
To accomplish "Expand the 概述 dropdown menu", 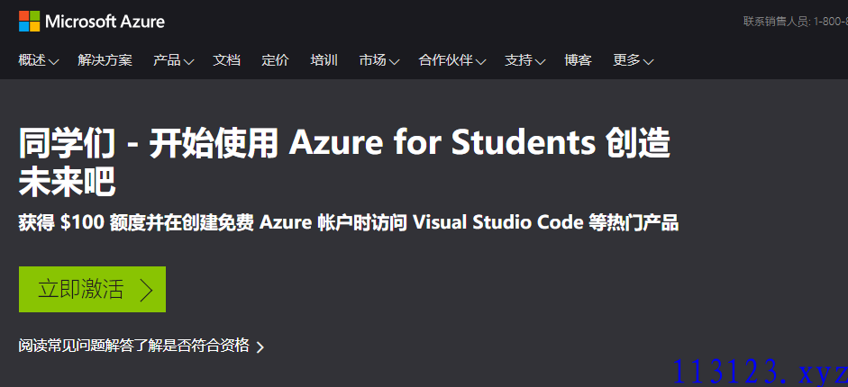I will point(39,60).
